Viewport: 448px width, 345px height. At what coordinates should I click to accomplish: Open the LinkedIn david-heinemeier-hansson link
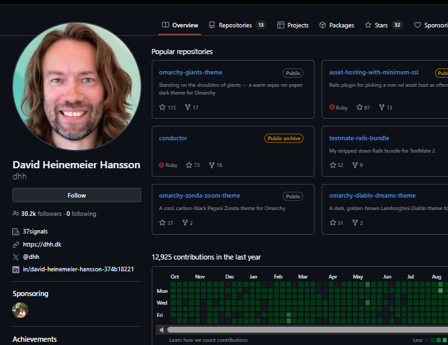(x=78, y=269)
